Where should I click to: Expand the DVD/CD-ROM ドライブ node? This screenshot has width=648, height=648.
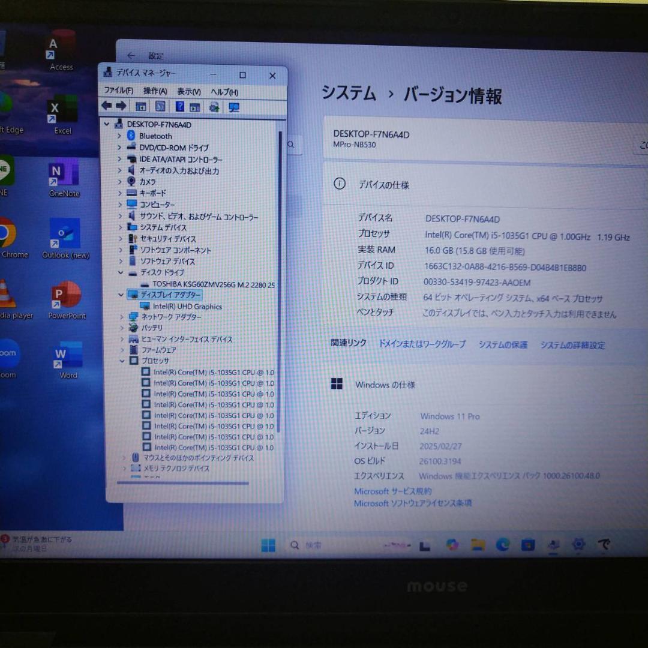119,147
